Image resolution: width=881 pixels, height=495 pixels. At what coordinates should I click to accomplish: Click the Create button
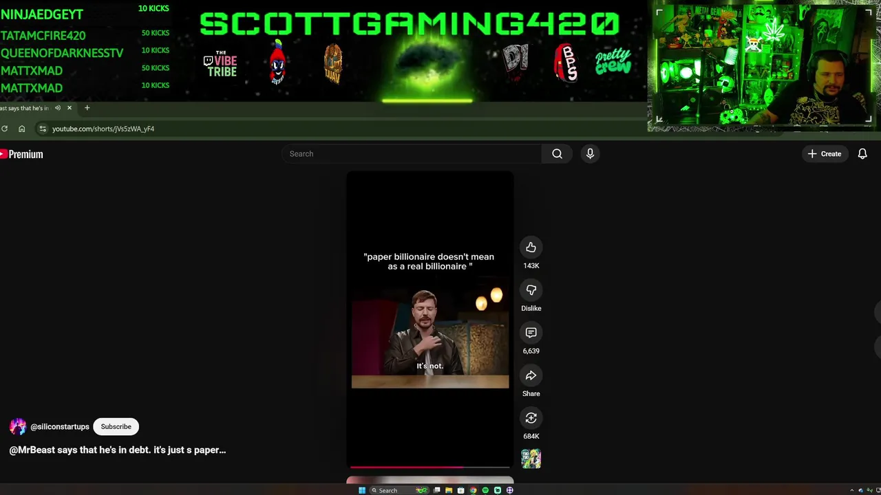click(825, 154)
